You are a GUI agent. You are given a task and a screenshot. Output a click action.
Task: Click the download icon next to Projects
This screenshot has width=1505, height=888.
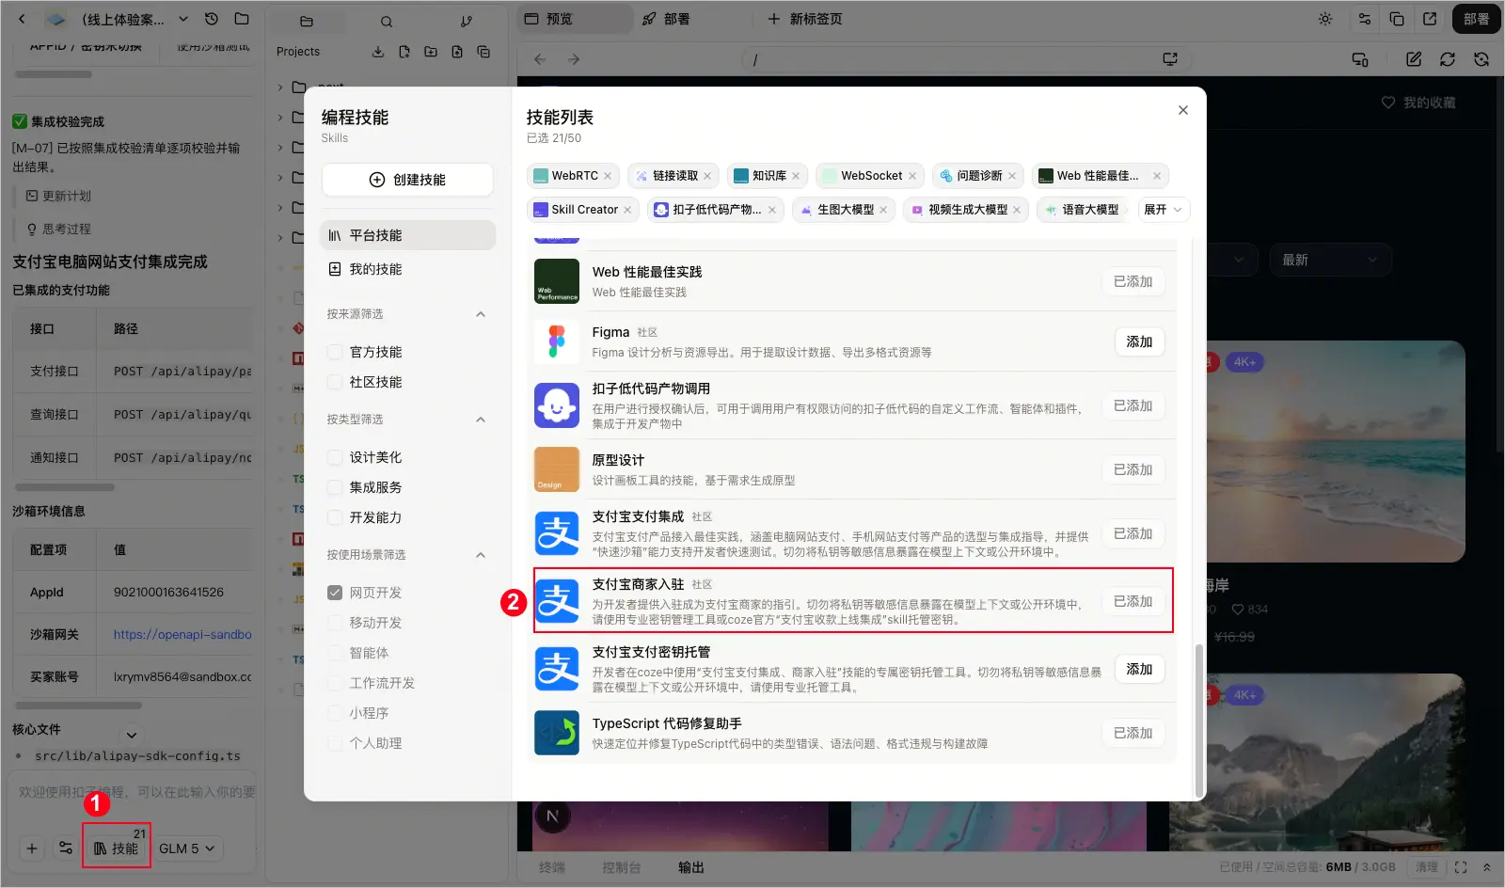pyautogui.click(x=378, y=52)
